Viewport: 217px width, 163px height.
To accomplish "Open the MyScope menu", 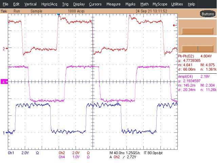I will (x=160, y=4).
